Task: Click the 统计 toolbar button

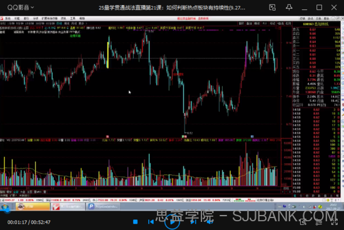Action: click(257, 24)
